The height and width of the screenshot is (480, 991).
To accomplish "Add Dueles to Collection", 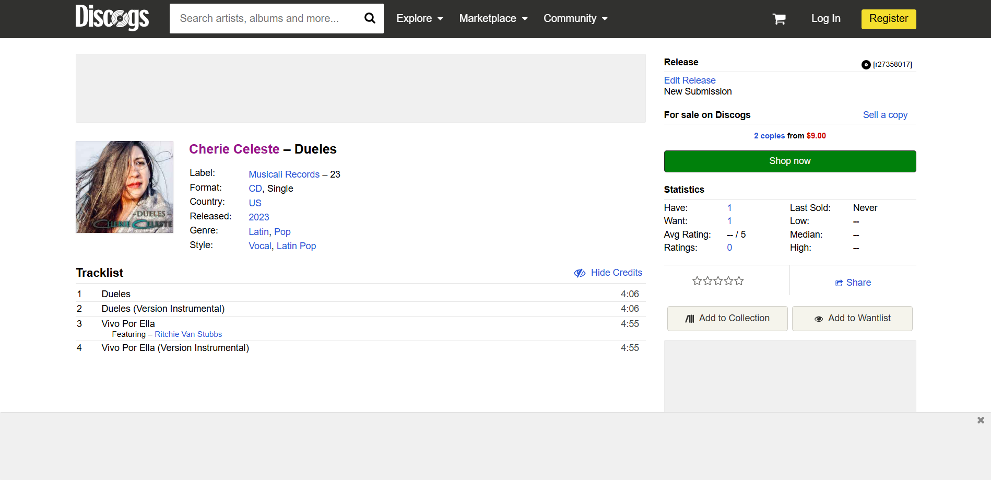I will tap(727, 319).
